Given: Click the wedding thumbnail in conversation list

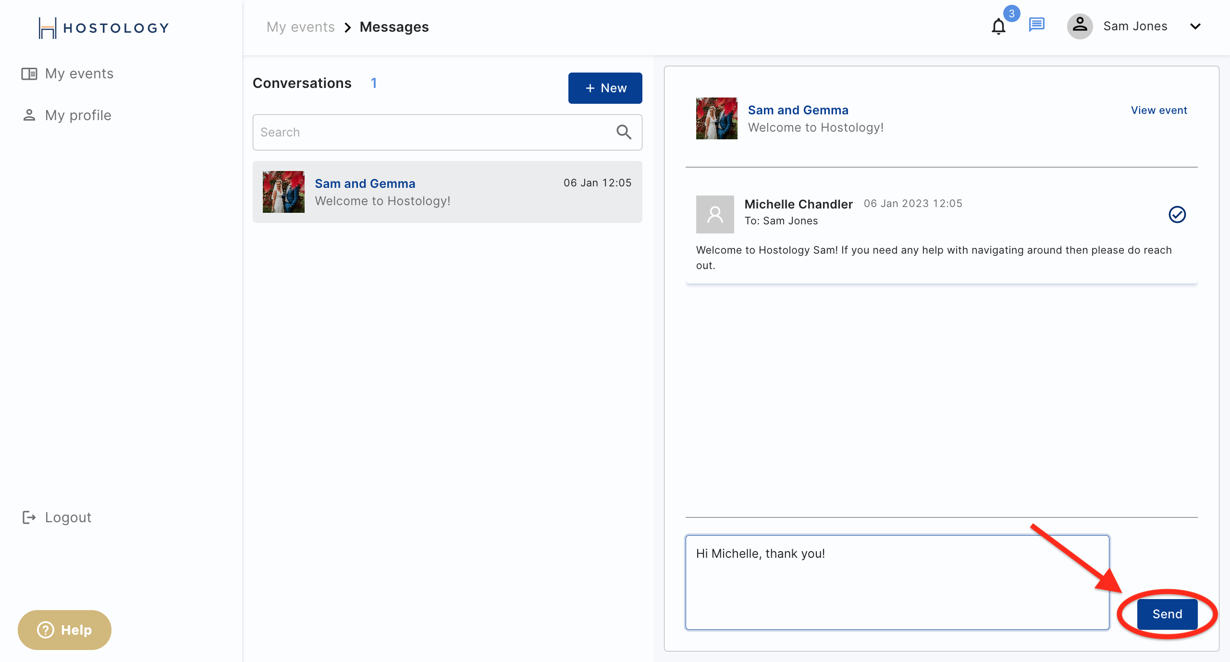Looking at the screenshot, I should 283,192.
